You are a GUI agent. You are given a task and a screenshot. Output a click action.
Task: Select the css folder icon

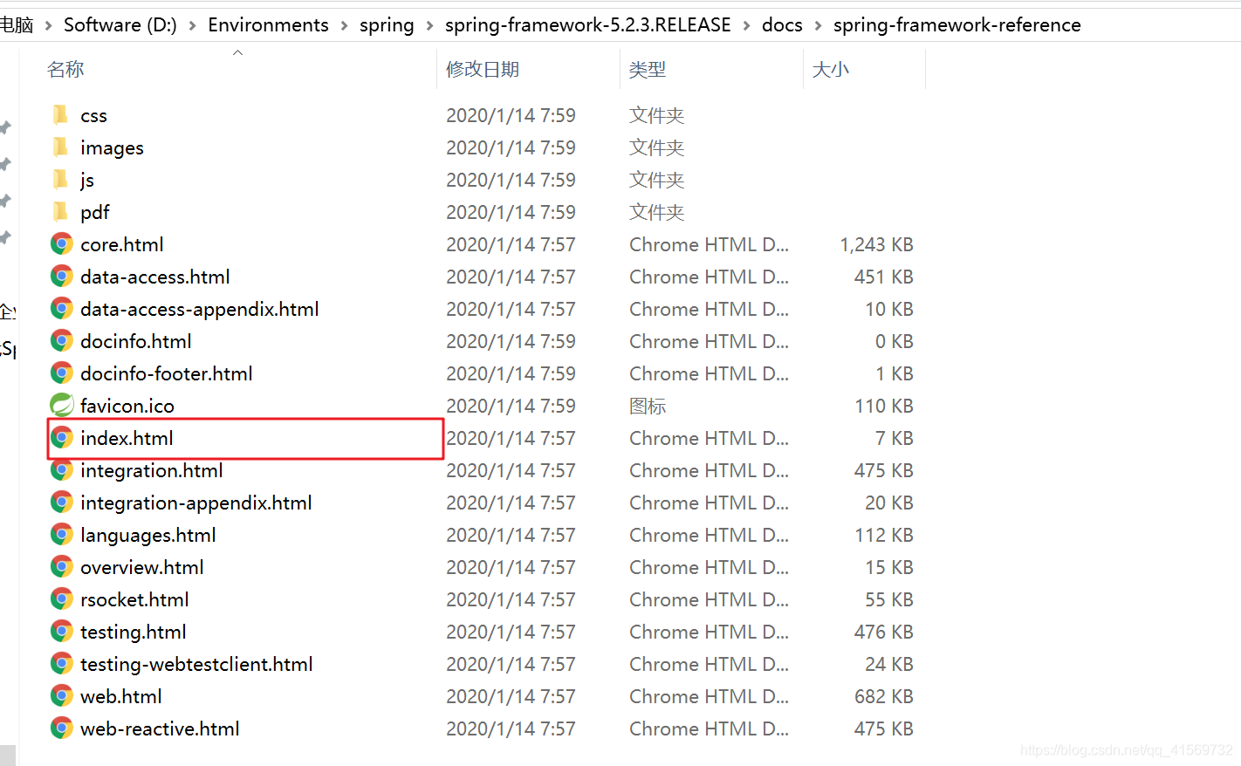(x=60, y=114)
